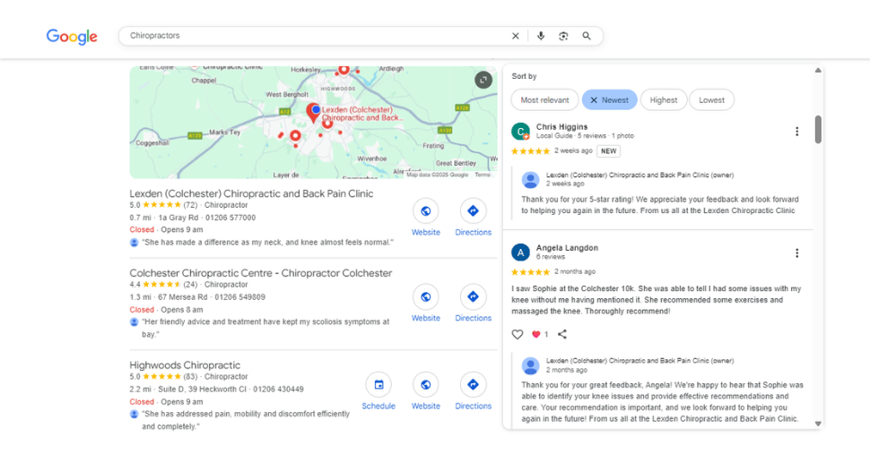This screenshot has width=870, height=463.
Task: Open Highwoods Chiropractic listing title
Action: (185, 365)
